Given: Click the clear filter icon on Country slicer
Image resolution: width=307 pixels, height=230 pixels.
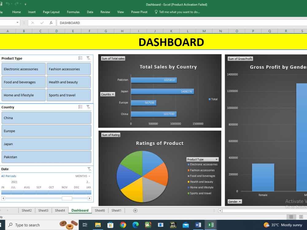Looking at the screenshot, I should pyautogui.click(x=88, y=107).
